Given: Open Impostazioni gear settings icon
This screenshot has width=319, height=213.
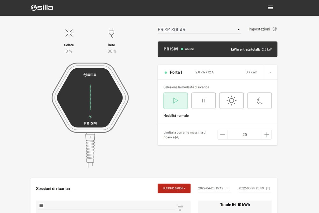Looking at the screenshot, I should pos(275,29).
